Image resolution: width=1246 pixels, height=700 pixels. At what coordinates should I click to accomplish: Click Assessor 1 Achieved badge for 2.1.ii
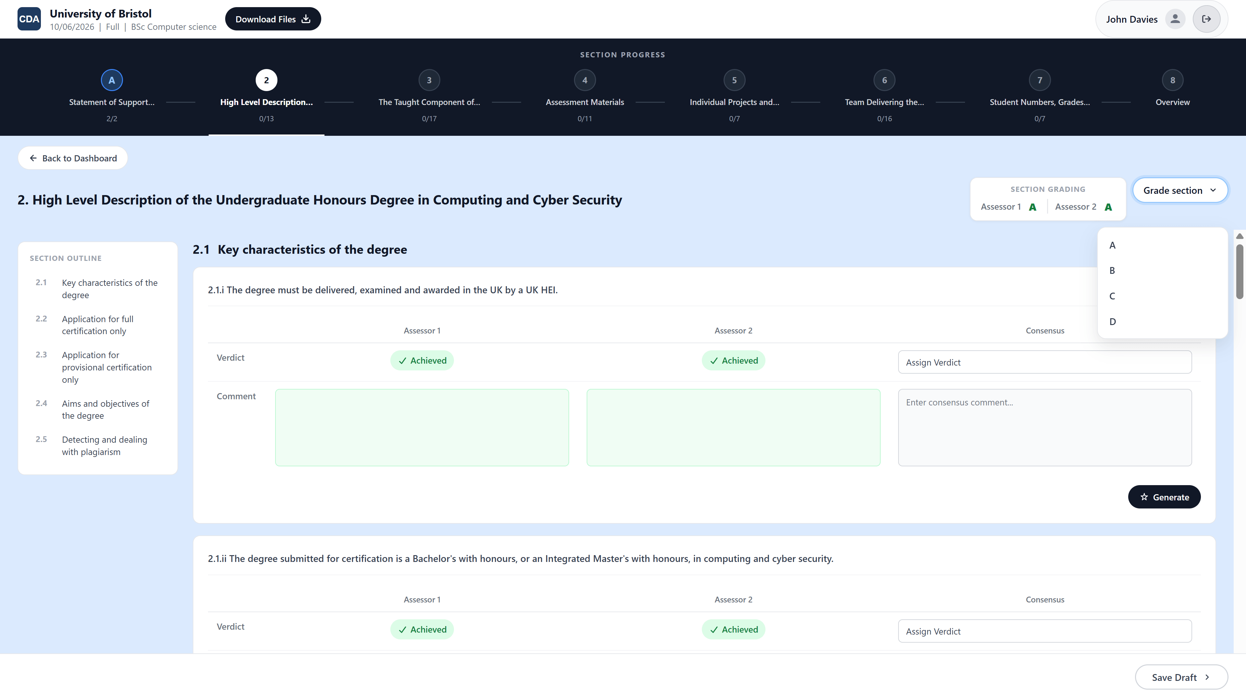pos(422,629)
